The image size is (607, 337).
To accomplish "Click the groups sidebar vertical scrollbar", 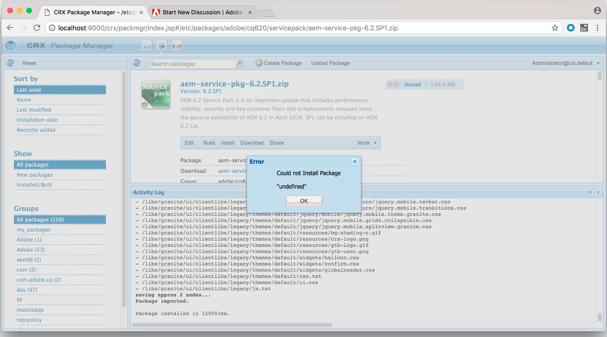I will (124, 190).
